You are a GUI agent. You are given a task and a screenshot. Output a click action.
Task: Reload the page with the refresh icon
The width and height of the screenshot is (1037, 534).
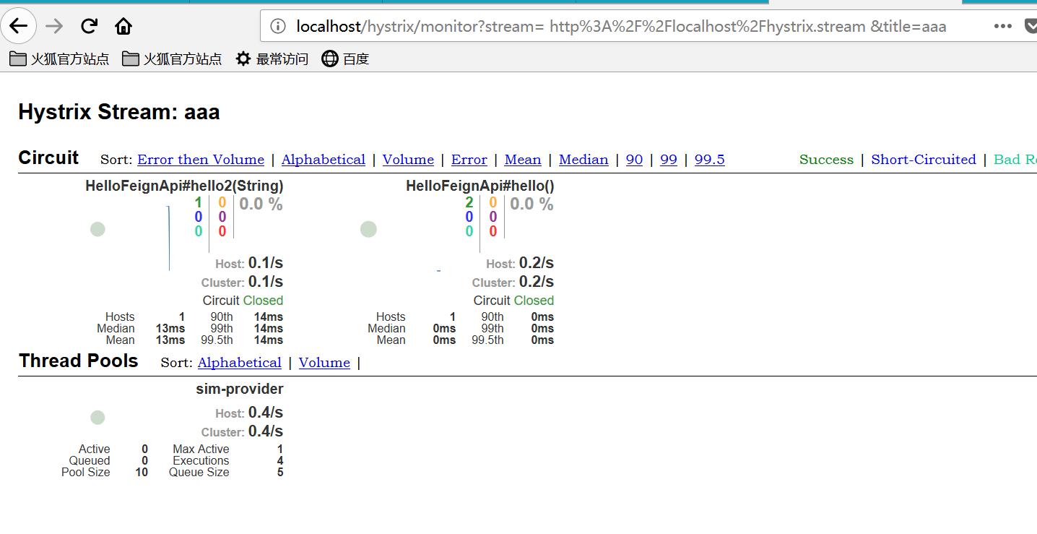(x=89, y=27)
